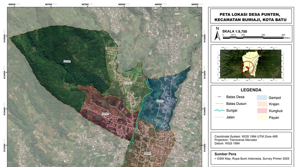Open the inset locator map thumbnail

251,64
